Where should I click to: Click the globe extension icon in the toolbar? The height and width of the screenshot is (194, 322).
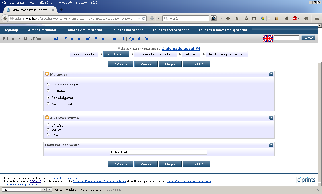coord(263,18)
